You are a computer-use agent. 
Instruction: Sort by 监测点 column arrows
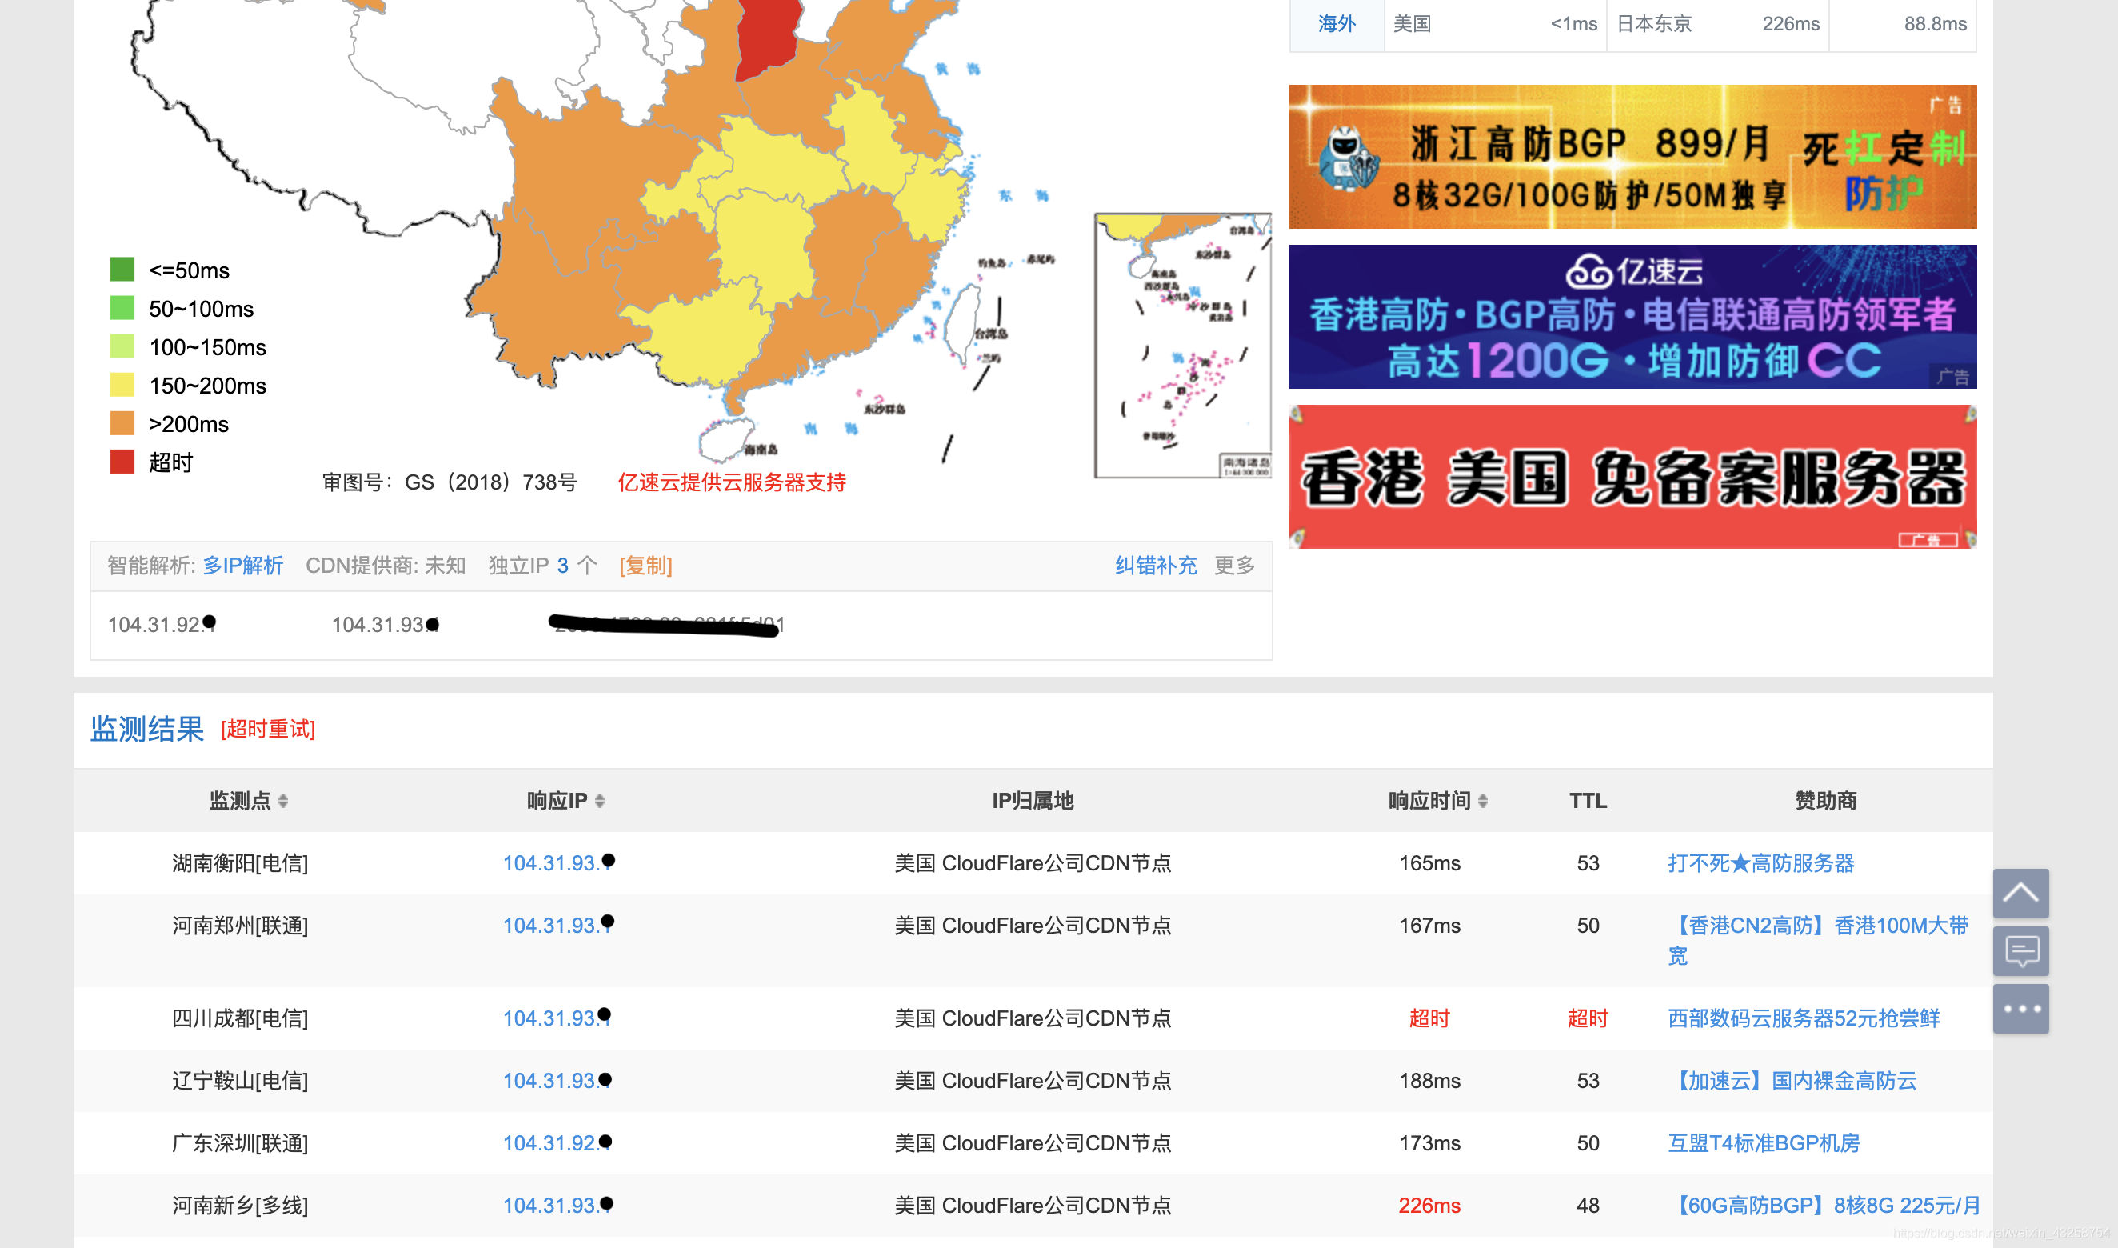pos(283,801)
